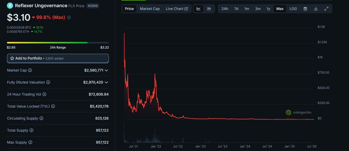Select the Price tab

(129, 9)
